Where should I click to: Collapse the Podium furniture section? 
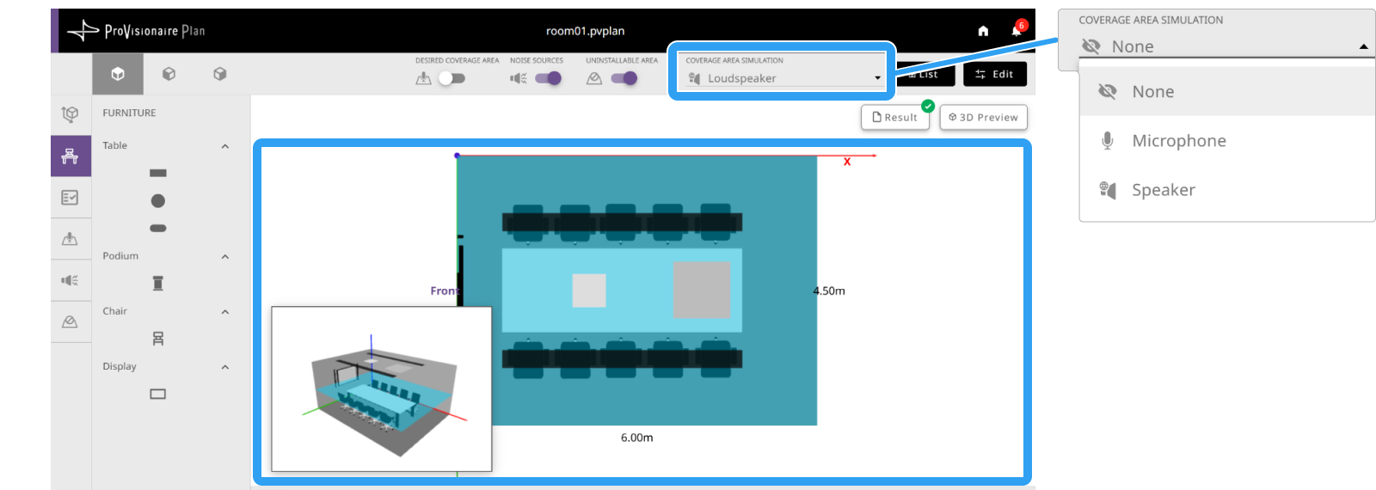pyautogui.click(x=225, y=256)
